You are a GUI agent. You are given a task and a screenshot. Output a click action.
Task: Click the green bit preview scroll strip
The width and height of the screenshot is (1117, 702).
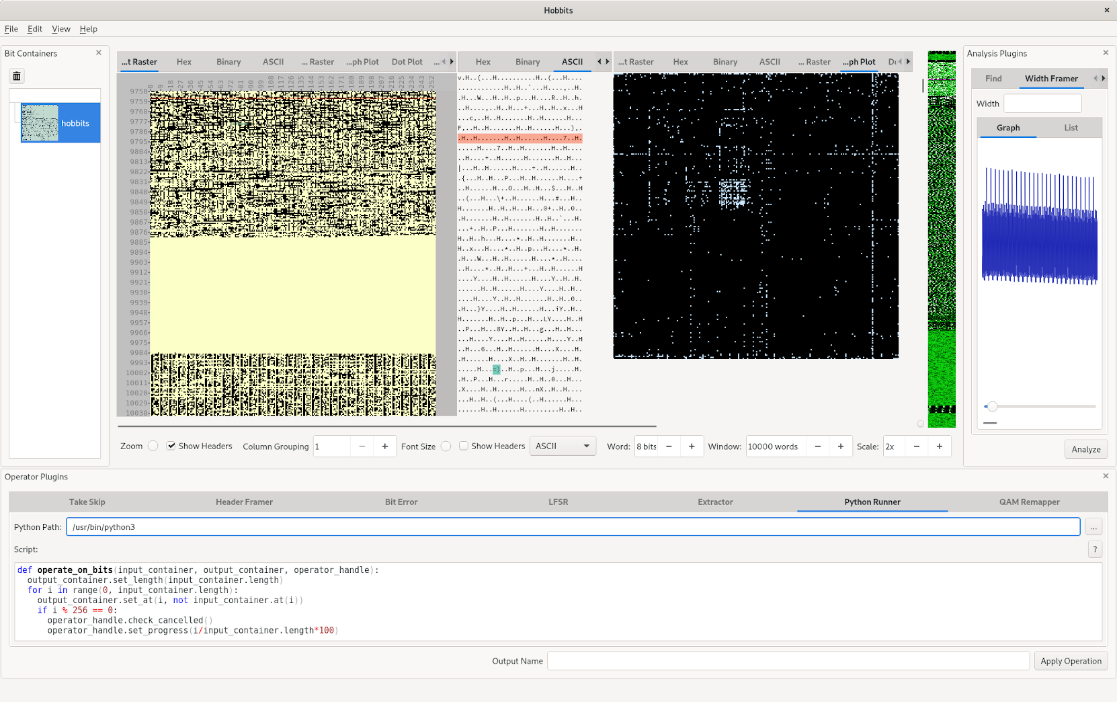[942, 239]
